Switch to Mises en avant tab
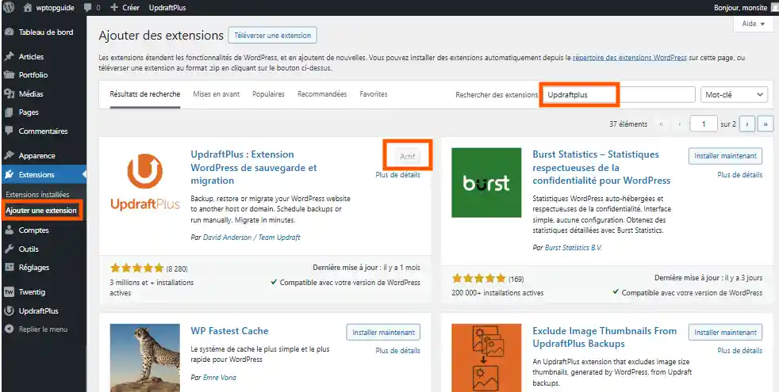 click(x=216, y=94)
